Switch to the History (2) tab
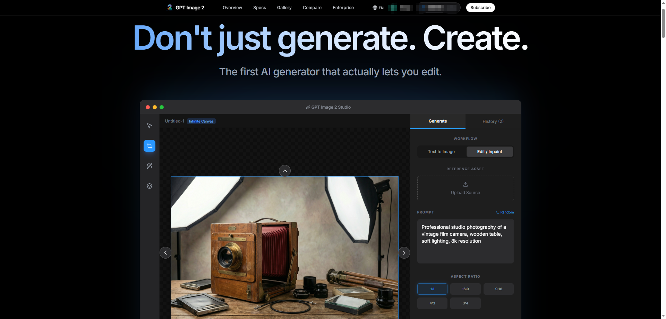The height and width of the screenshot is (319, 666). pos(493,121)
